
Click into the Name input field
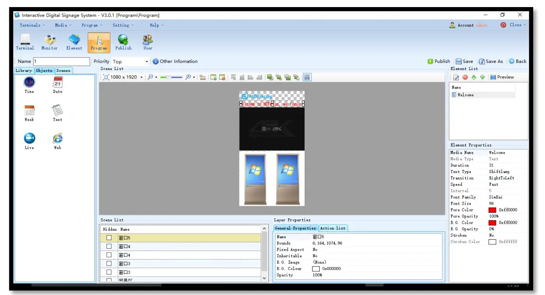click(61, 61)
